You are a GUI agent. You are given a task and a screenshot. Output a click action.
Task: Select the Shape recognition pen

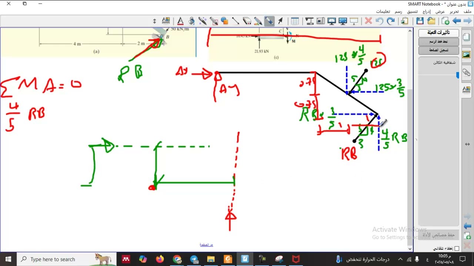[x=214, y=21]
